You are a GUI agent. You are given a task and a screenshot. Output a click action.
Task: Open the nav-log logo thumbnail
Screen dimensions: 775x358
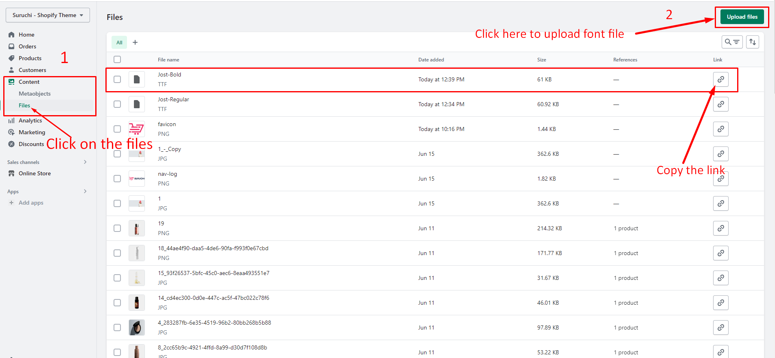pos(137,179)
